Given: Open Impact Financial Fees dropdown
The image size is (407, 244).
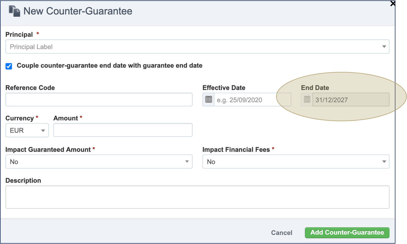Looking at the screenshot, I should (x=296, y=162).
